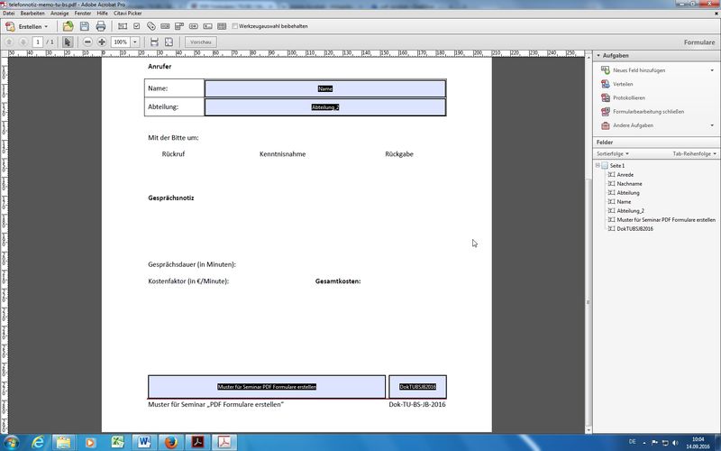The image size is (721, 451).
Task: Open Excel from the taskbar
Action: [117, 442]
